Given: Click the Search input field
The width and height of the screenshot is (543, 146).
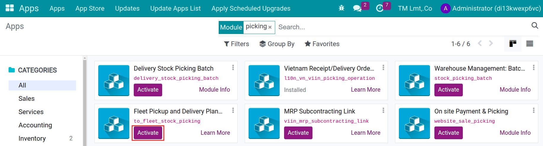Looking at the screenshot, I should point(402,27).
